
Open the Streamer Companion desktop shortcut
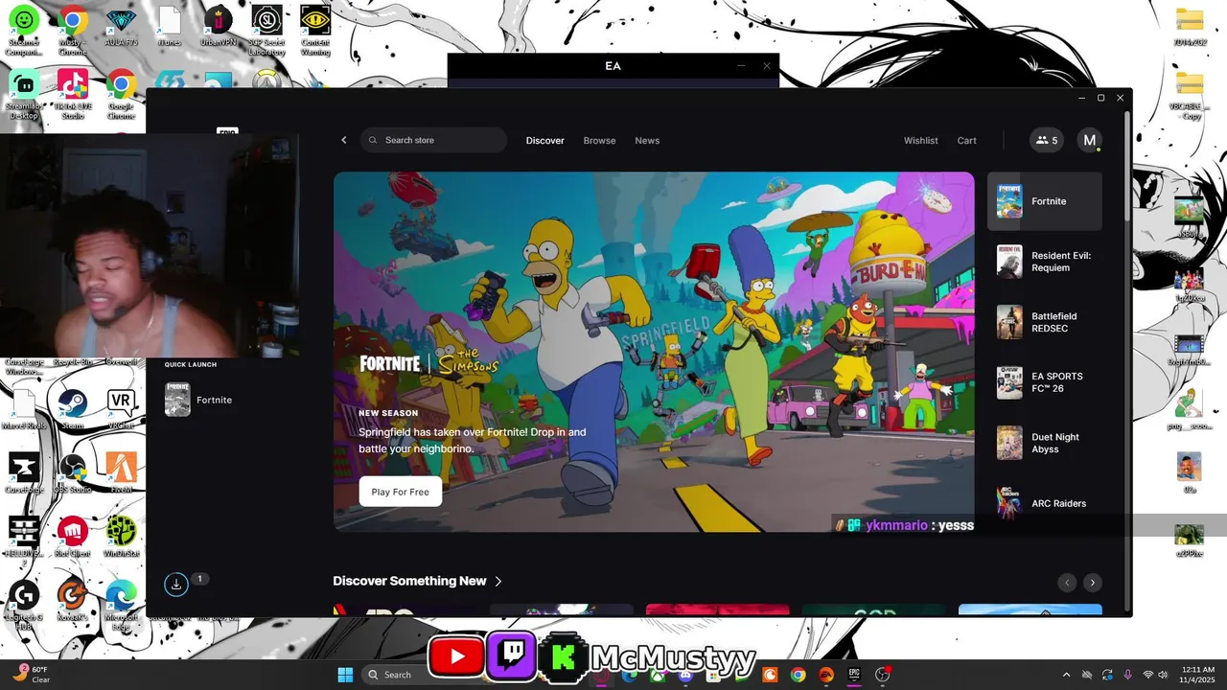point(24,31)
